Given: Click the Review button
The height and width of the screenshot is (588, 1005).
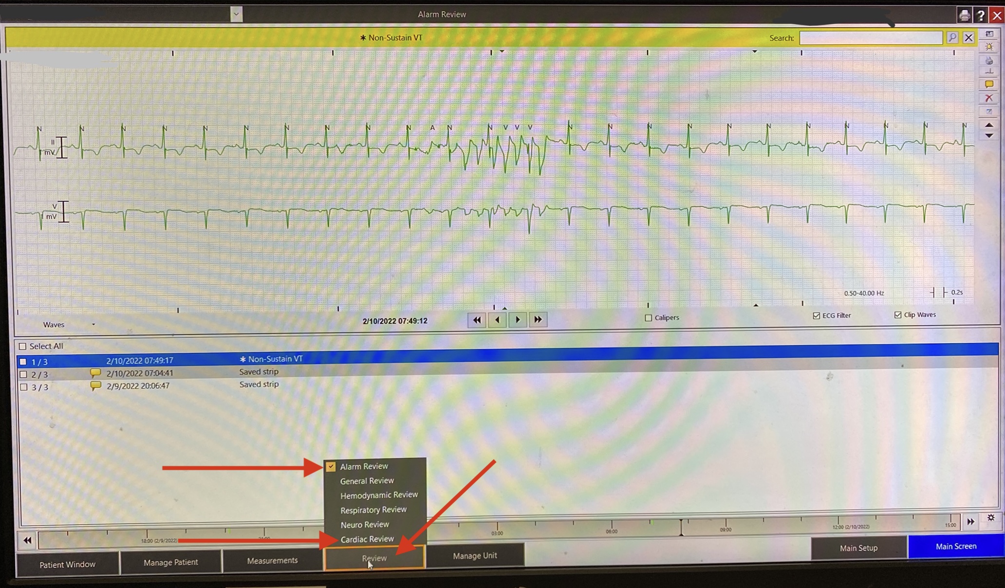Looking at the screenshot, I should tap(374, 558).
